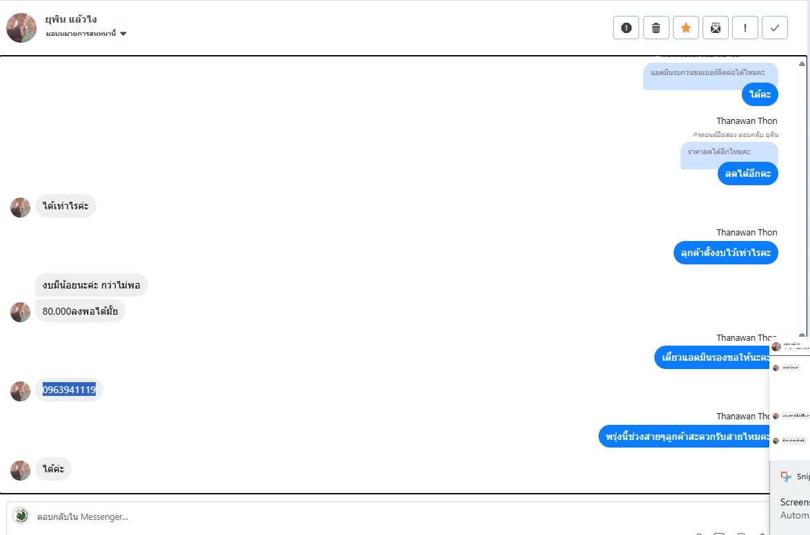
Task: Click the "ลูกค้าตั้งงบไว้เท่าไรคะ" sent message
Action: (x=726, y=253)
